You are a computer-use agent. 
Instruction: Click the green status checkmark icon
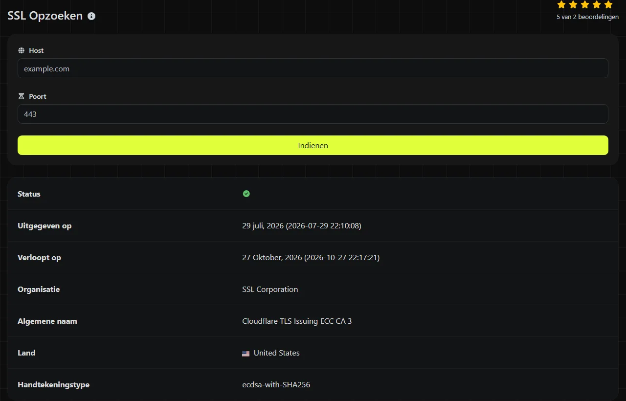click(246, 194)
